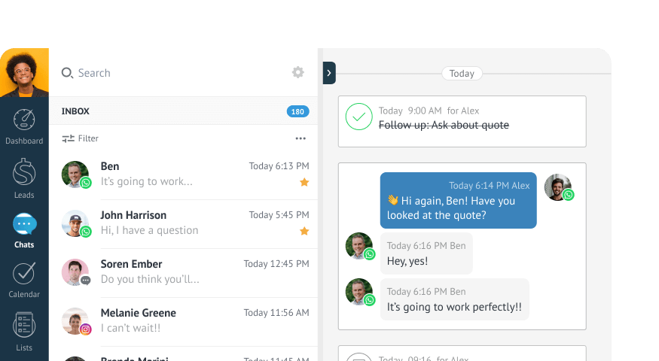Open the Leads dollar icon
Image resolution: width=659 pixels, height=361 pixels.
pos(24,172)
